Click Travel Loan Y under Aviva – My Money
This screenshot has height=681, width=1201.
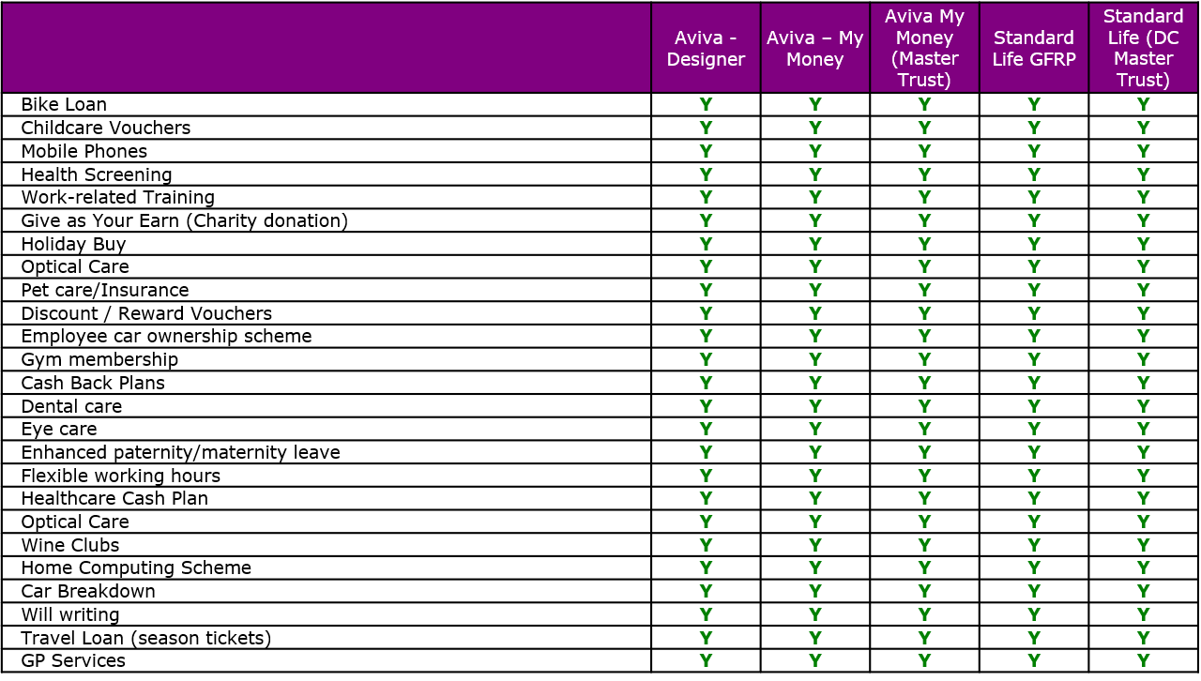click(814, 638)
